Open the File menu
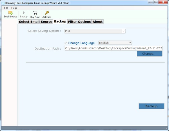The image size is (169, 131). pyautogui.click(x=6, y=8)
